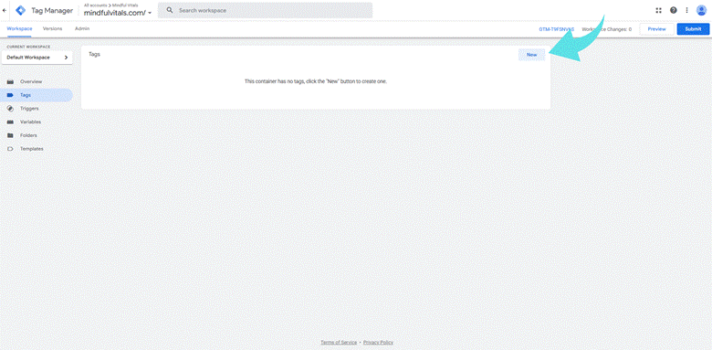Click the user account avatar
This screenshot has width=712, height=350.
pyautogui.click(x=701, y=10)
